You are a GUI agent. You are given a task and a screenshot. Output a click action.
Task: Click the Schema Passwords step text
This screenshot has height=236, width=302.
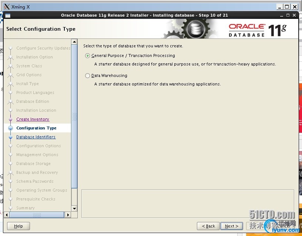pyautogui.click(x=35, y=181)
